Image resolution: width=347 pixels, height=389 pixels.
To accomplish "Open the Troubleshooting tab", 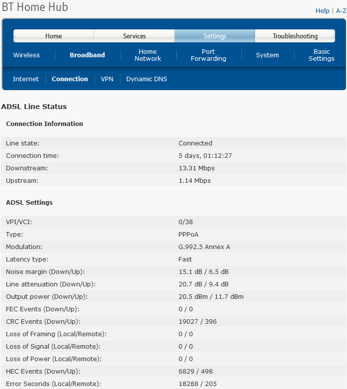I will 295,36.
